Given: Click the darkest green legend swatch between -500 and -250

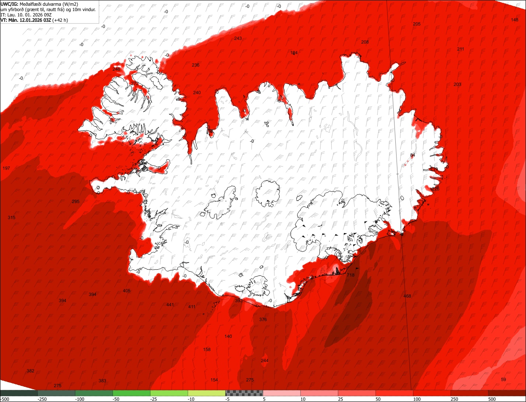Looking at the screenshot, I should tap(19, 393).
